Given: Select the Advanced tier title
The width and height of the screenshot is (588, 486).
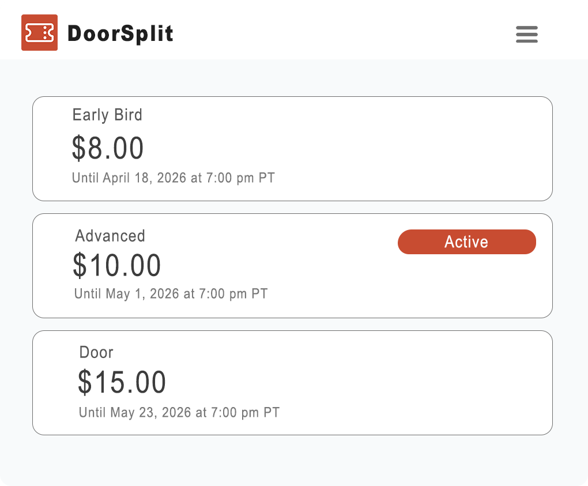Looking at the screenshot, I should pyautogui.click(x=110, y=236).
